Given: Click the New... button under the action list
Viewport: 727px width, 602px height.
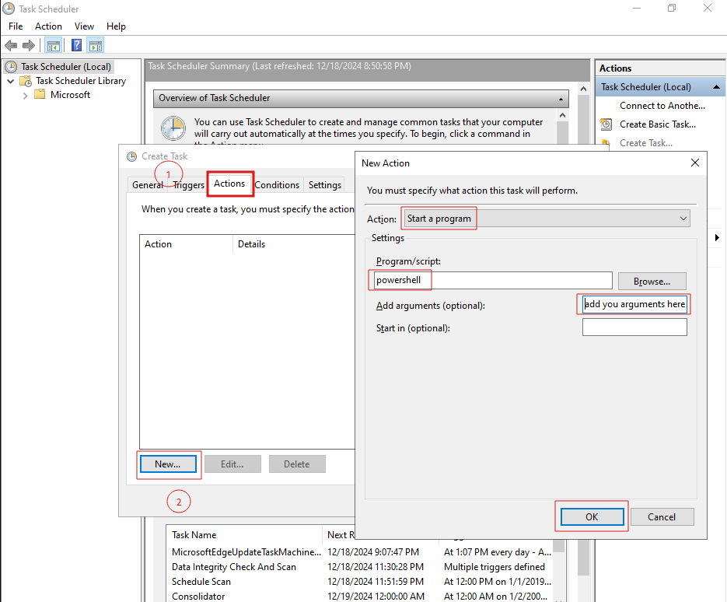Looking at the screenshot, I should 167,464.
